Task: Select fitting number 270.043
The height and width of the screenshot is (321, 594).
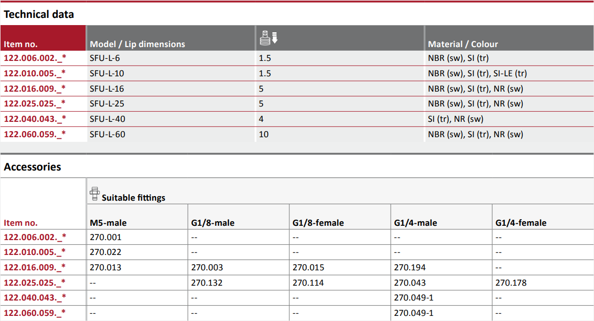Action: [x=410, y=283]
